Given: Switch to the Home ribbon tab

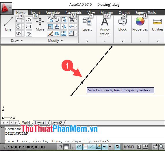Looking at the screenshot, I should (x=21, y=13).
